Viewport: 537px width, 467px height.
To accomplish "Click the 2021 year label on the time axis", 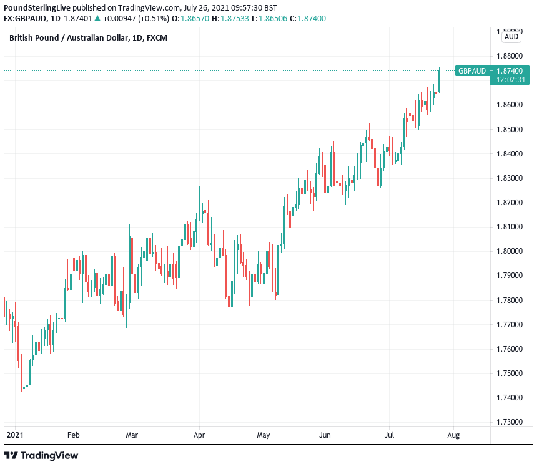I will (x=14, y=435).
